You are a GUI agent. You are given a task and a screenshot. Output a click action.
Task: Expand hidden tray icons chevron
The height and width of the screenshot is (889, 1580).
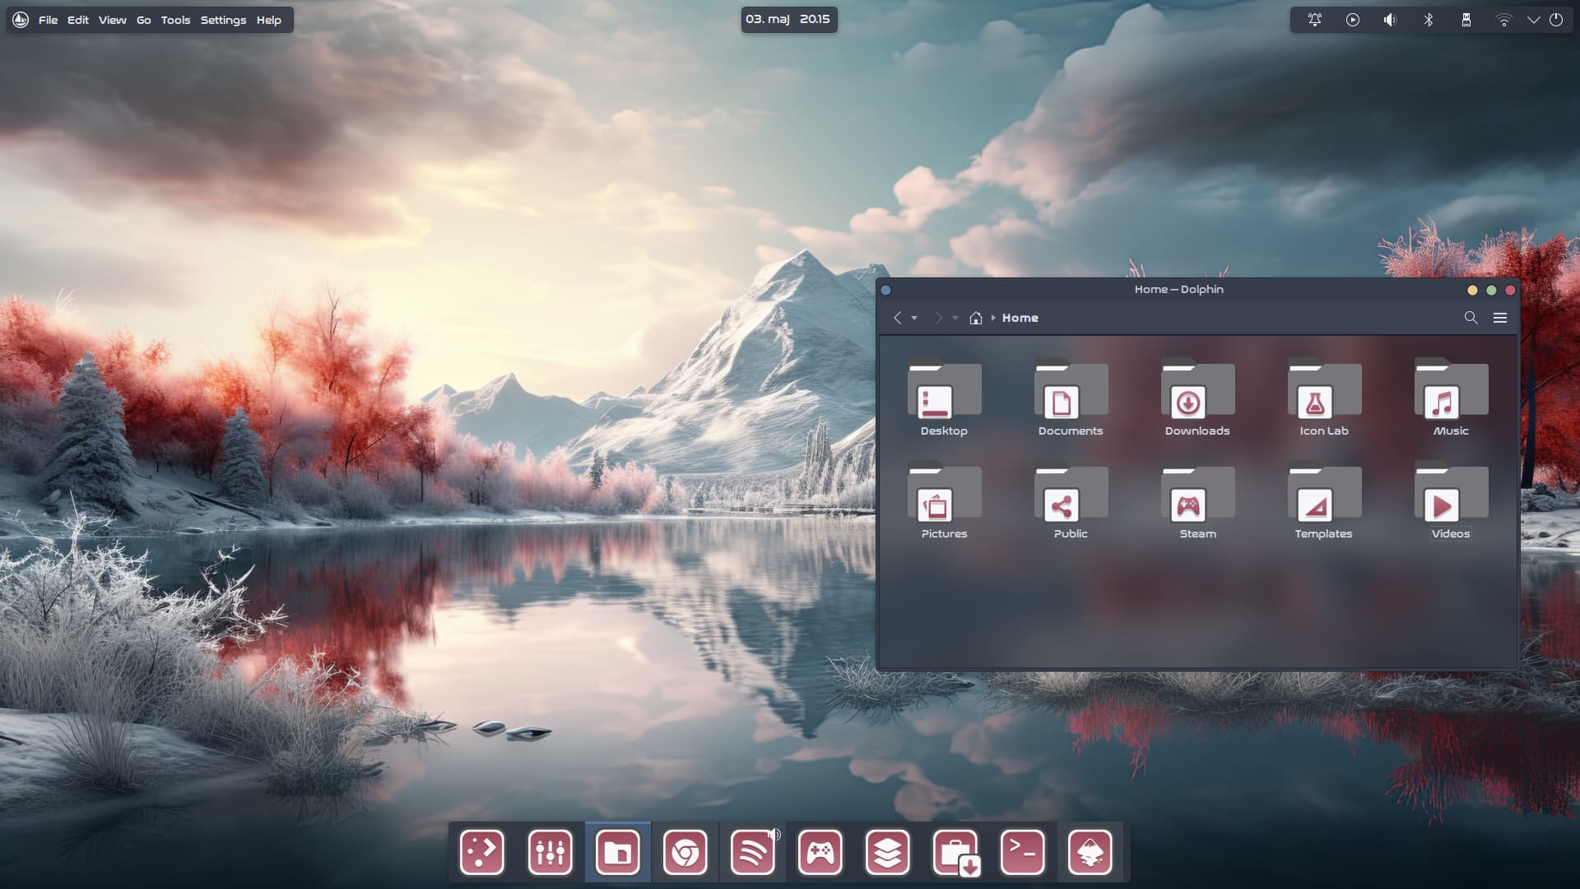pos(1534,20)
